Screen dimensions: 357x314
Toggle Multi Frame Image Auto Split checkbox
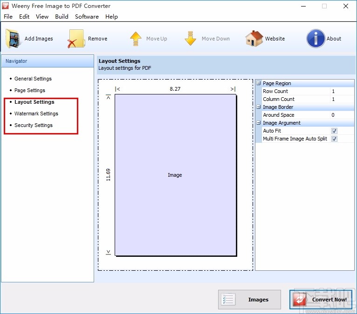click(334, 139)
